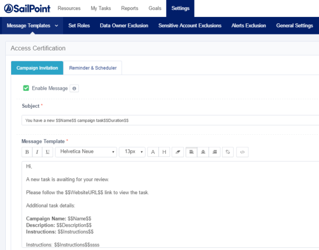Expand the Message Templates dropdown menu
319x250 pixels.
pos(32,25)
